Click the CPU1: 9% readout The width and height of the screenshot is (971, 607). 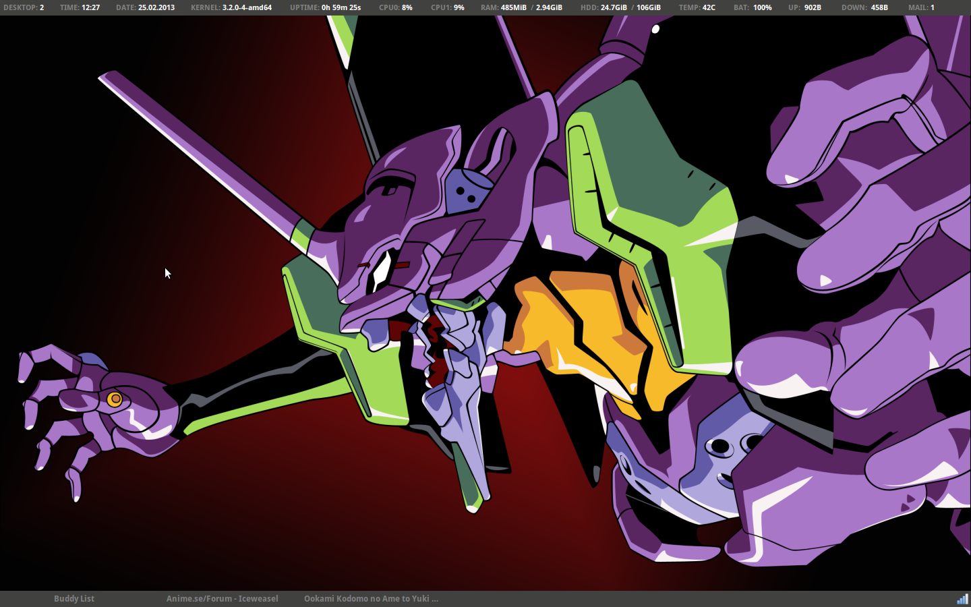(448, 7)
